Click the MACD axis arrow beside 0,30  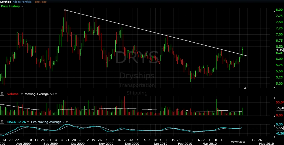tap(274, 126)
